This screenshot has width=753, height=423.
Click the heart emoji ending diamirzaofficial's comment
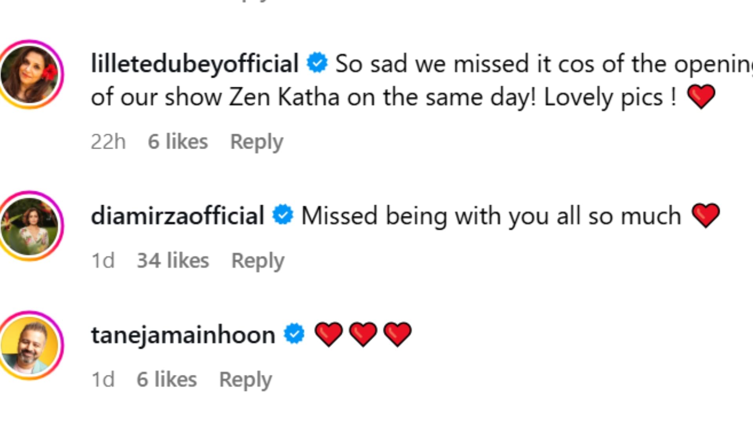(x=706, y=215)
